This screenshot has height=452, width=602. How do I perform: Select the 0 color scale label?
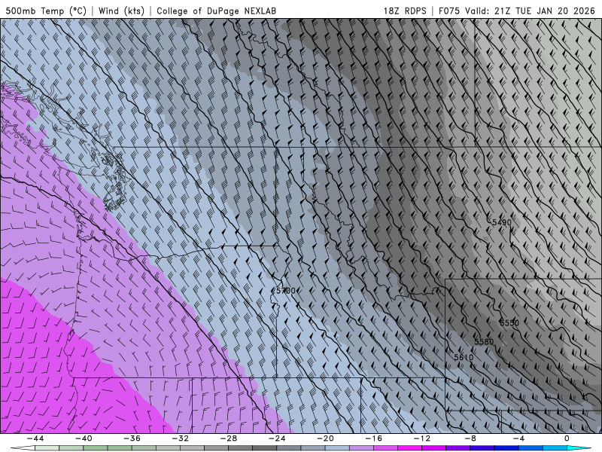[567, 438]
